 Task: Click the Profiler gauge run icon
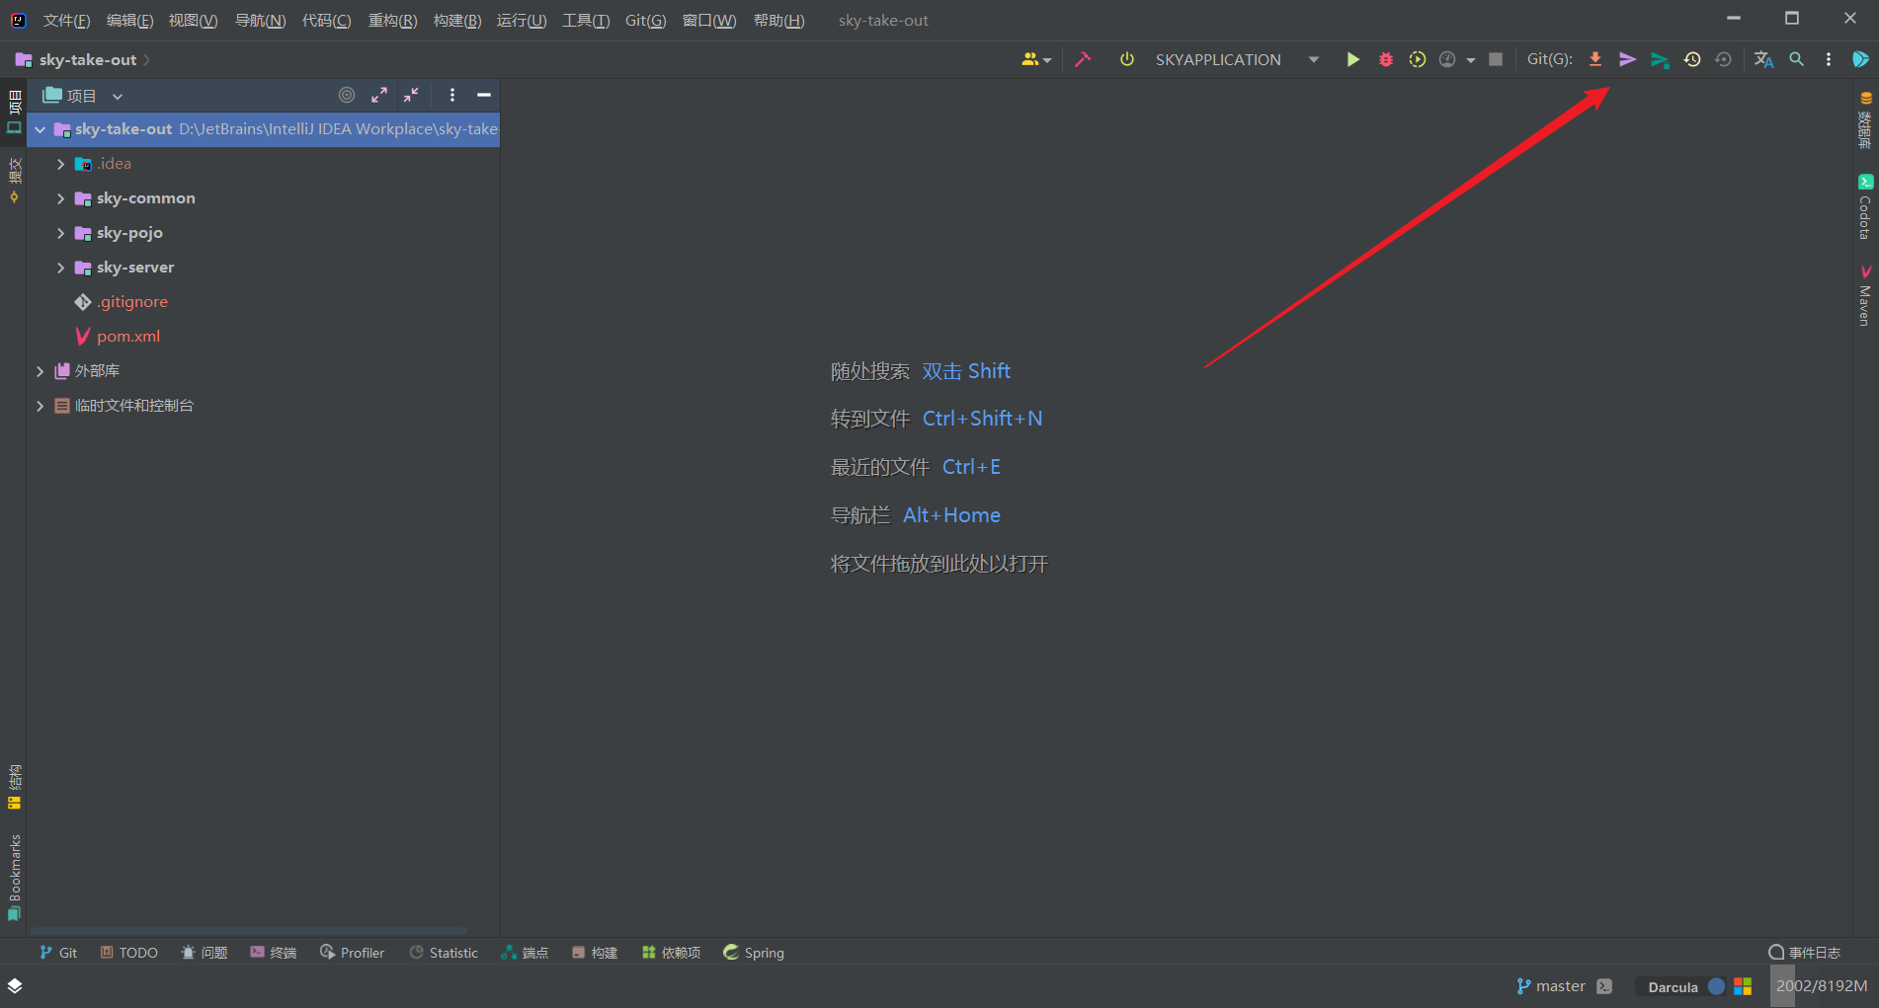click(x=1447, y=59)
